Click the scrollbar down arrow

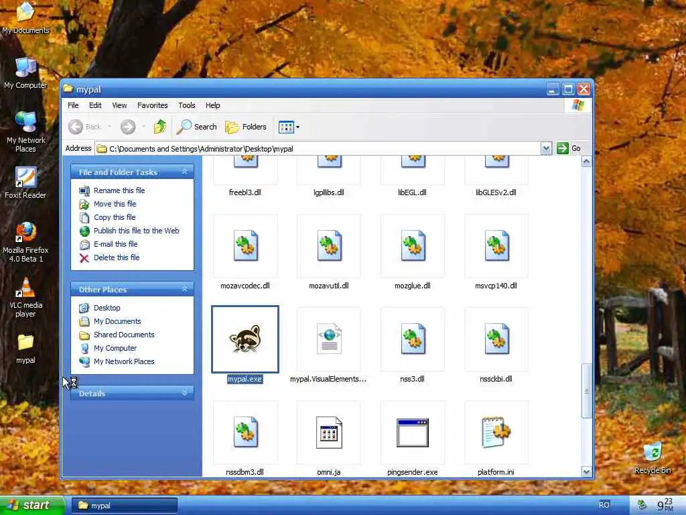click(x=586, y=471)
